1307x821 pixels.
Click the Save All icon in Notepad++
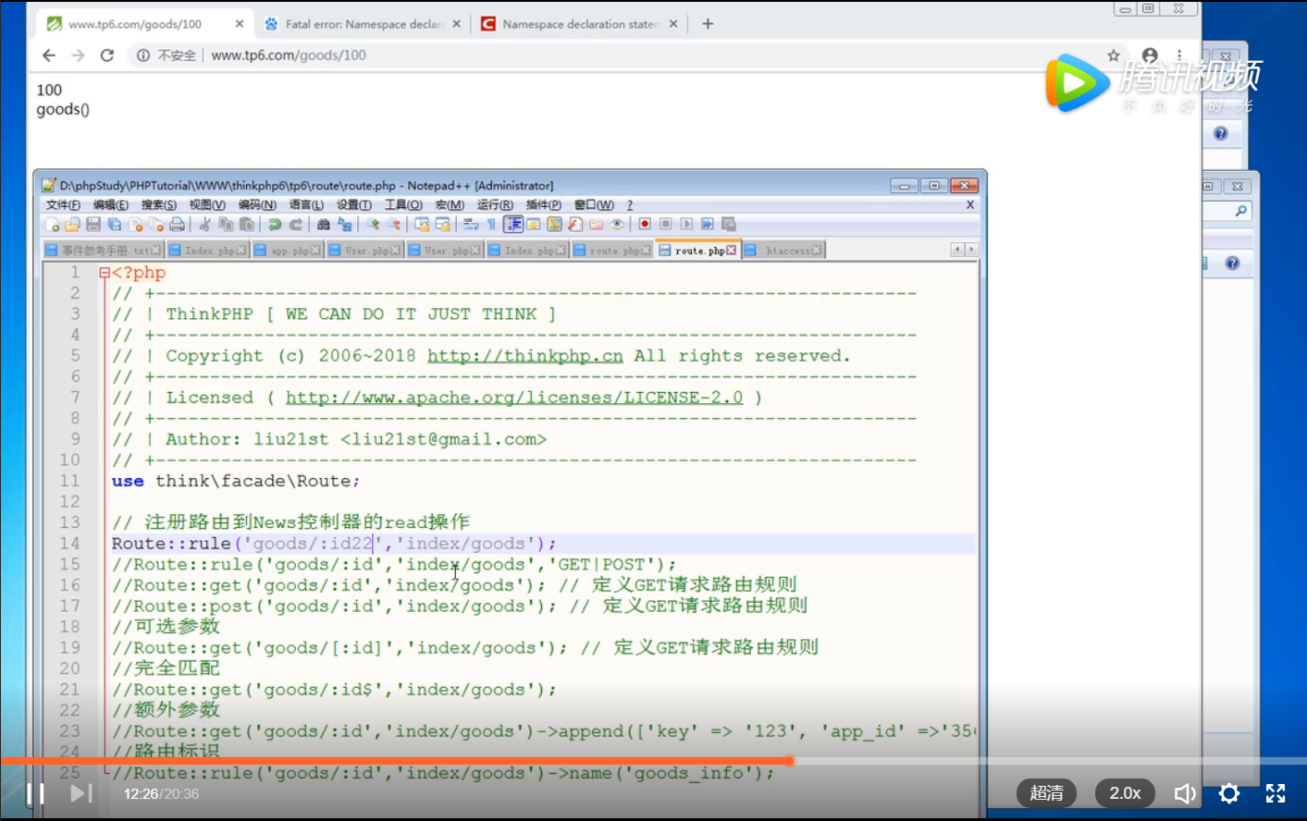tap(114, 224)
